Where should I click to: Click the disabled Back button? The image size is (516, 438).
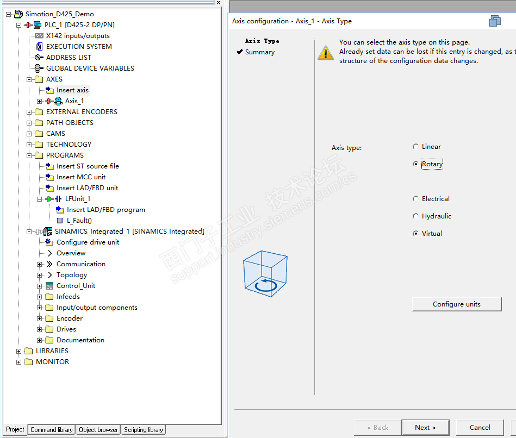(x=377, y=428)
